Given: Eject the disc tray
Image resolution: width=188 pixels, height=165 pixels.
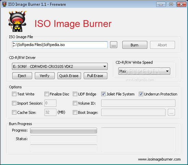Looking at the screenshot, I should 22,76.
